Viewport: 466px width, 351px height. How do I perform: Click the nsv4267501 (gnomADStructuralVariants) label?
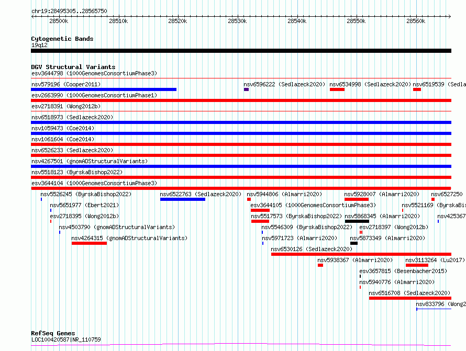point(90,161)
